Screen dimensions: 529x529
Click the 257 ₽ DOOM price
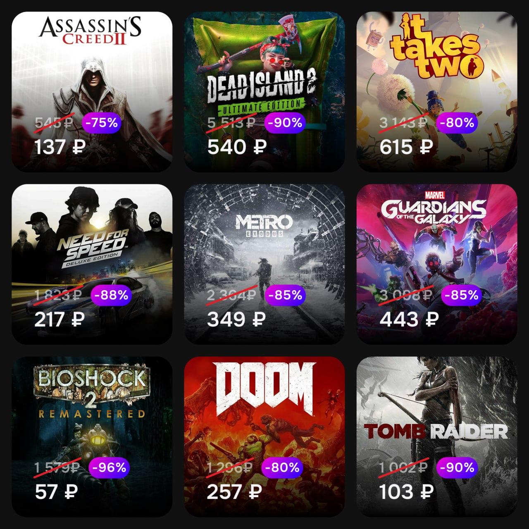click(x=234, y=492)
